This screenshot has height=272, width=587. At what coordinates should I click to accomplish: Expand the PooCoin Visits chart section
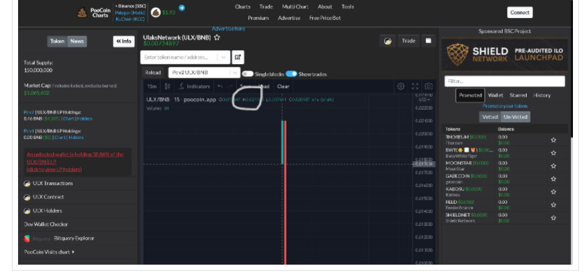pyautogui.click(x=49, y=252)
